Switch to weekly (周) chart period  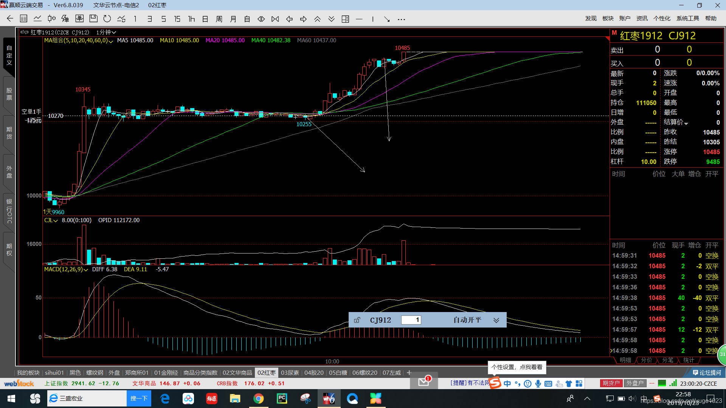(x=219, y=19)
